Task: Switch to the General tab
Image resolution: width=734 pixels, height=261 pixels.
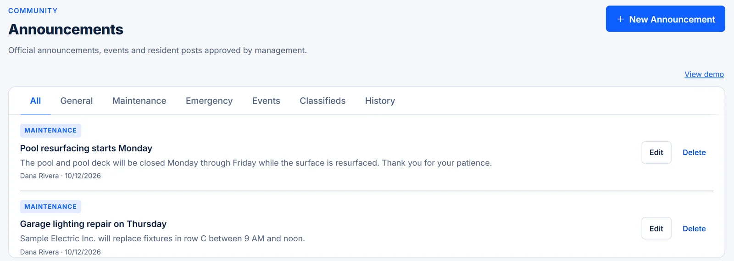Action: click(77, 101)
